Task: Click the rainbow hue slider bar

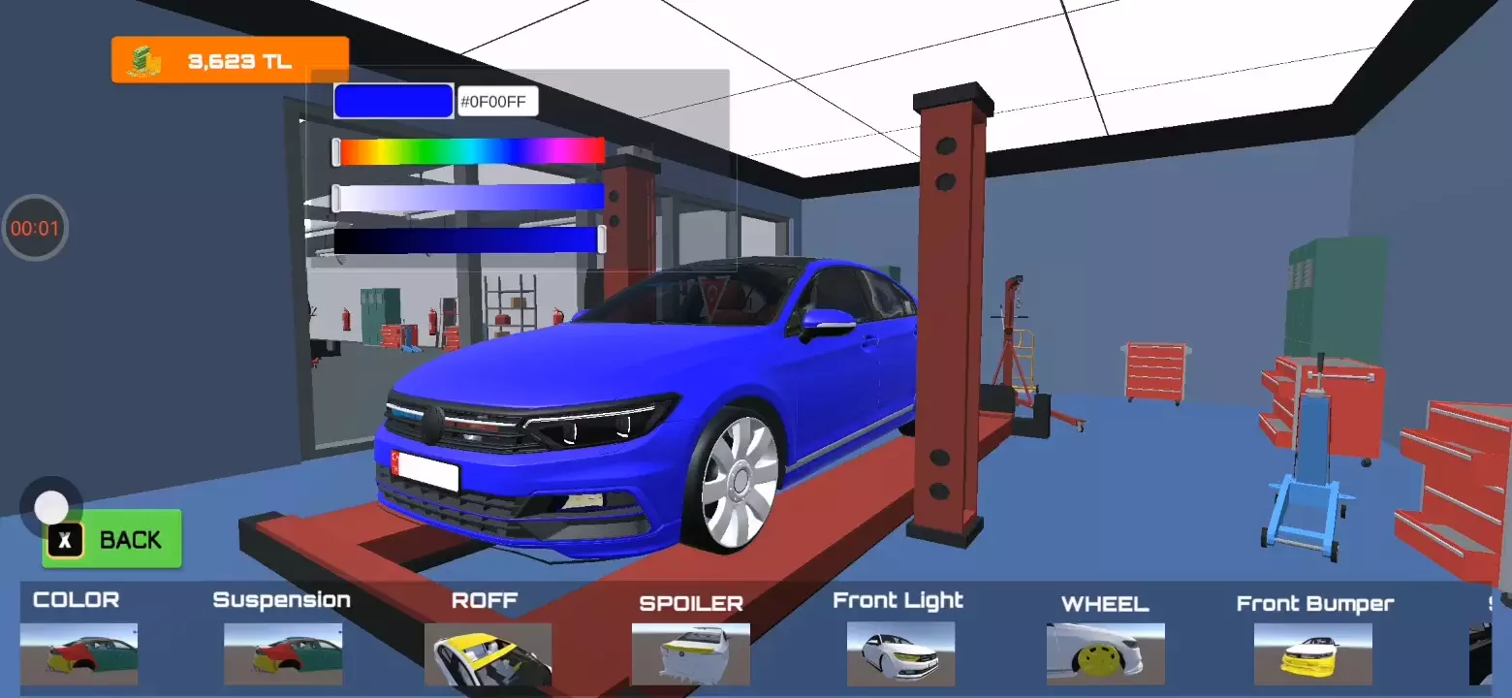Action: click(471, 151)
